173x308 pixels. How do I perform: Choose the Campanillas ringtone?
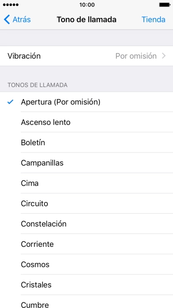pyautogui.click(x=86, y=163)
